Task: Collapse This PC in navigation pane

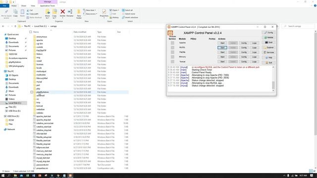Action: pyautogui.click(x=2, y=71)
